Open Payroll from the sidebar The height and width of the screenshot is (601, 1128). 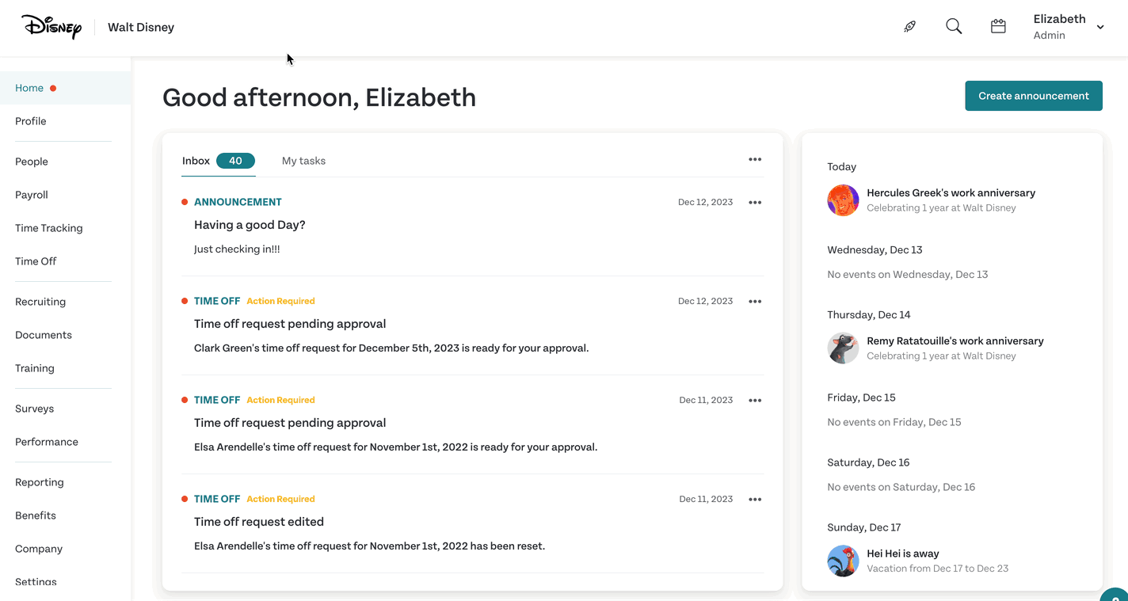point(32,195)
